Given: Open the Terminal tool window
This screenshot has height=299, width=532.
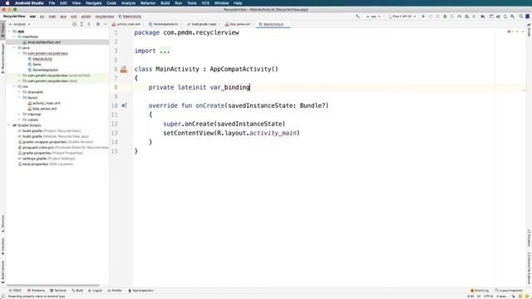Looking at the screenshot, I should point(58,291).
